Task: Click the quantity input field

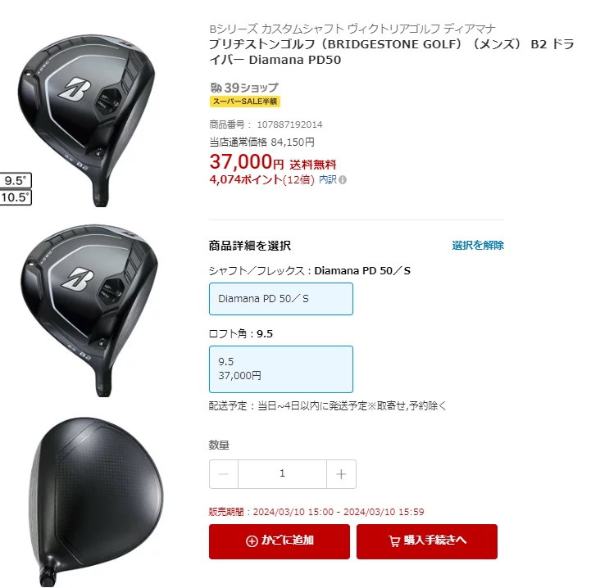Action: [283, 474]
